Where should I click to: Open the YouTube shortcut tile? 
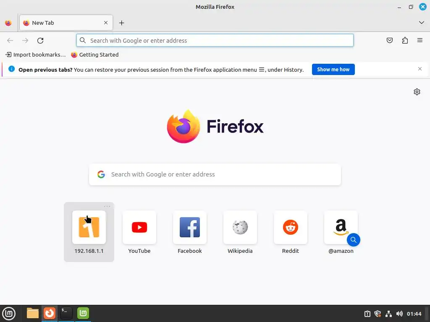[139, 232]
